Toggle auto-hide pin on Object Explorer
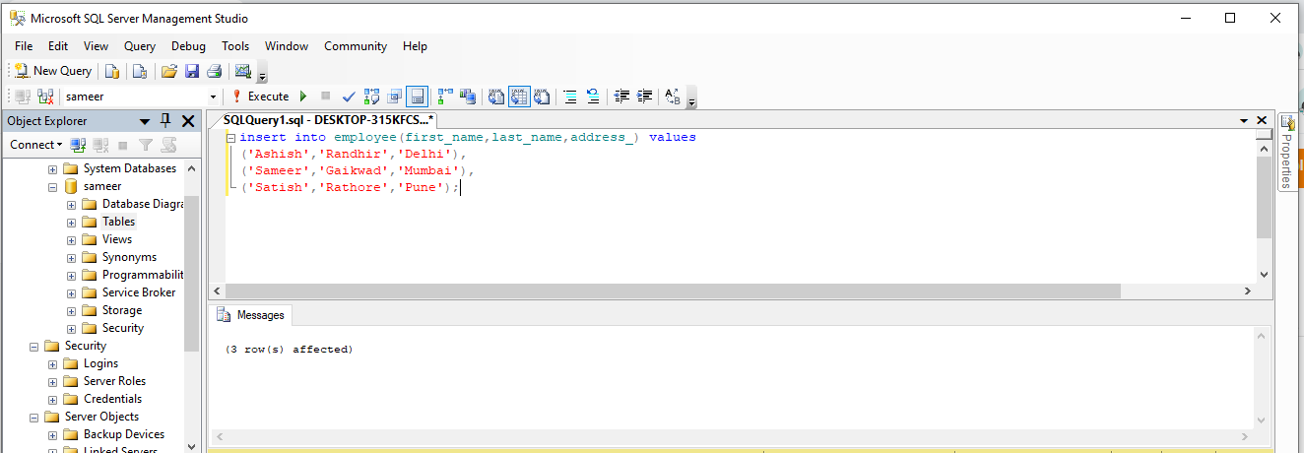 [165, 121]
